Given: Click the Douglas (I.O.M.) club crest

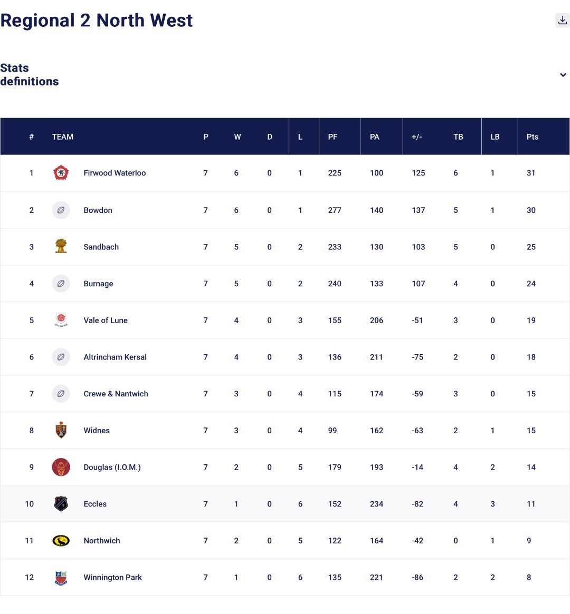Looking at the screenshot, I should (x=61, y=467).
